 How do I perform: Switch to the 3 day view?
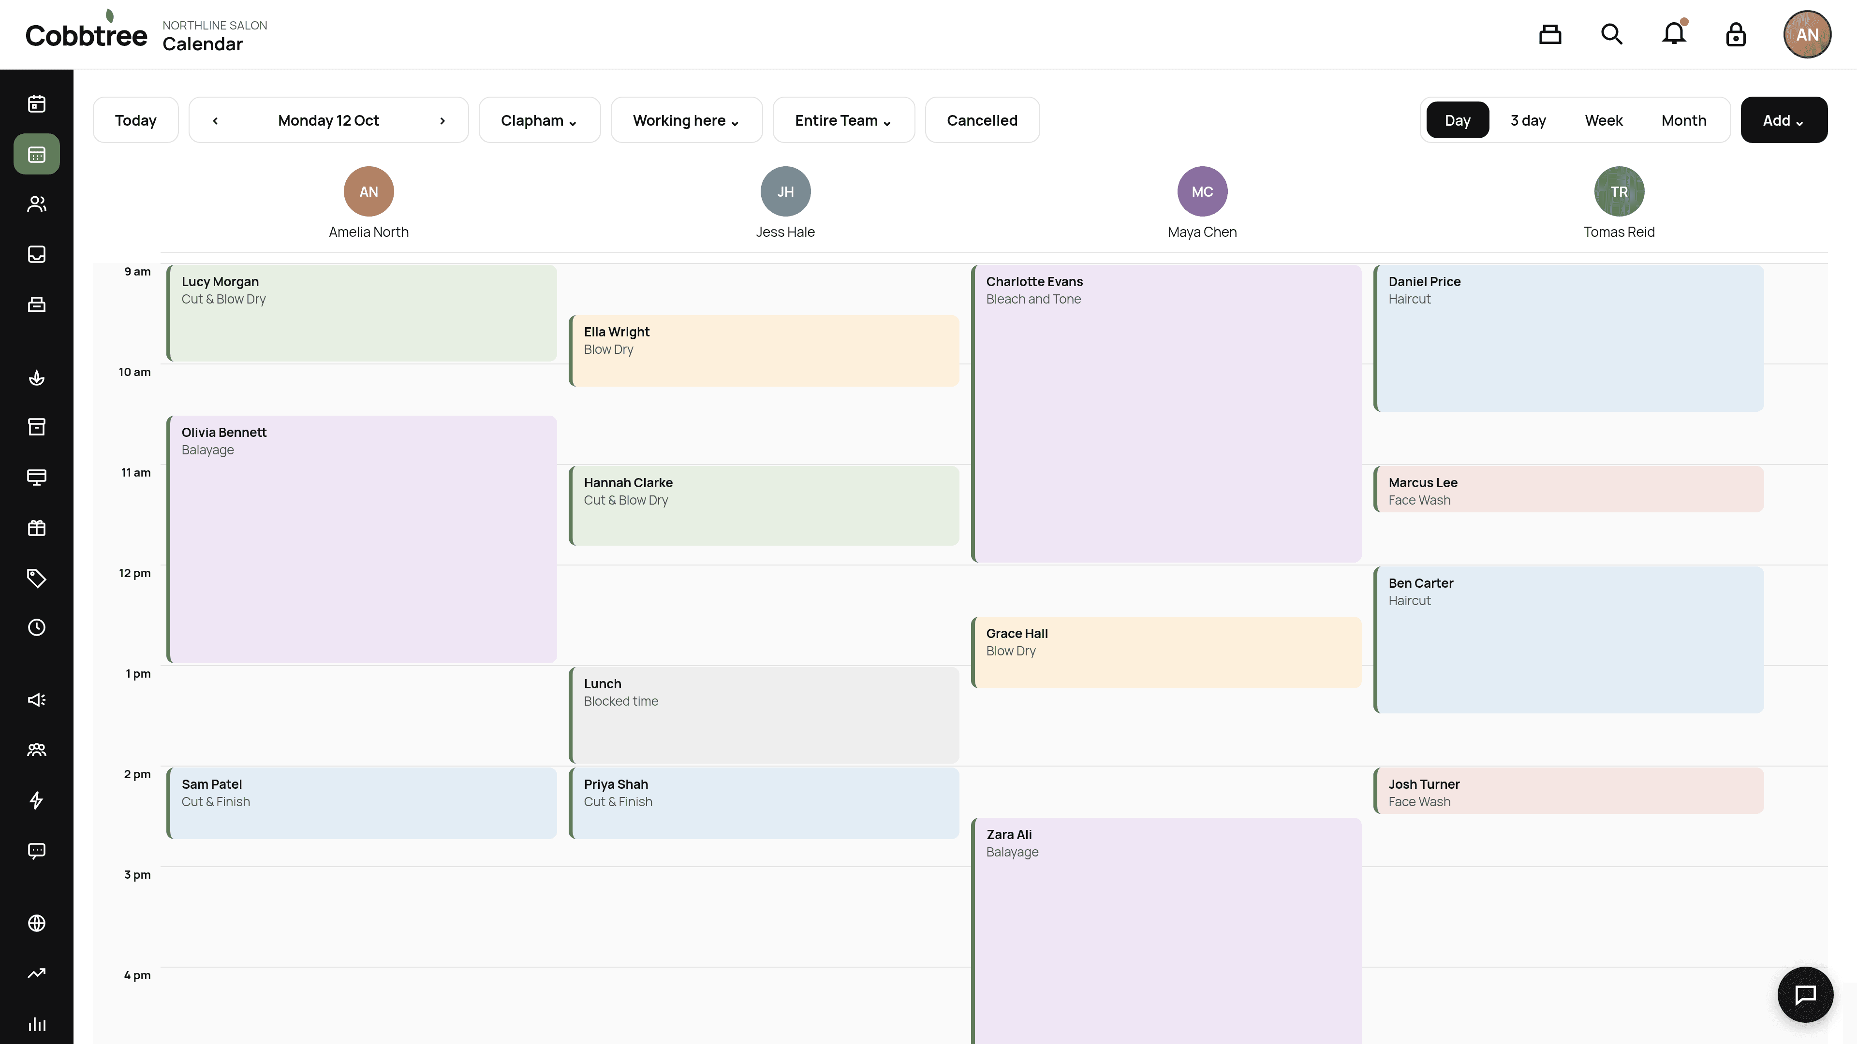click(x=1528, y=120)
